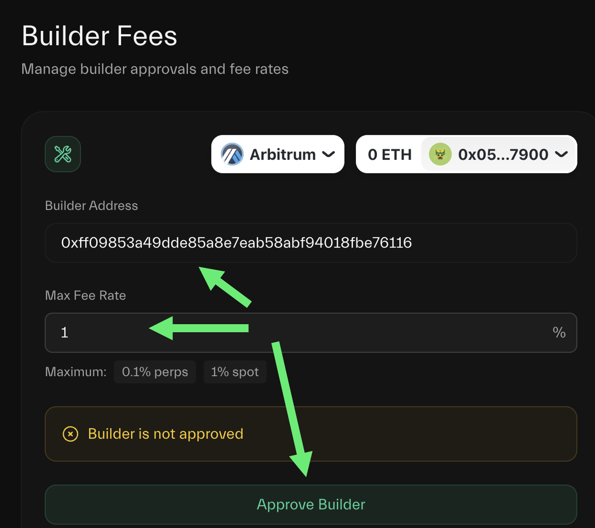Click the 0x05...7900 wallet address text

(x=503, y=155)
